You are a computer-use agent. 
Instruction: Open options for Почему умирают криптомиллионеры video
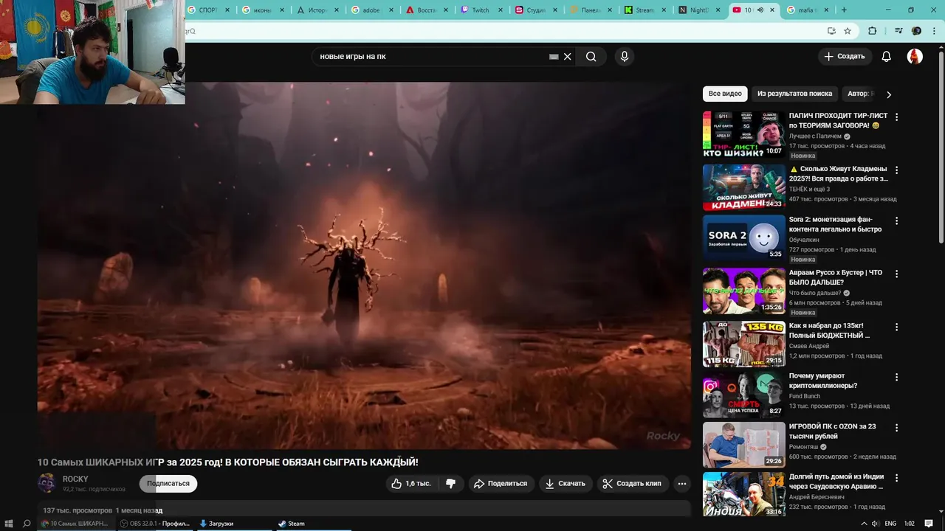pyautogui.click(x=897, y=377)
